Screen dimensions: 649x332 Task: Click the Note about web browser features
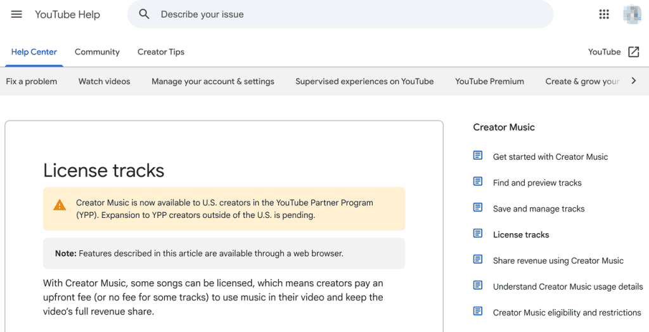pos(224,253)
